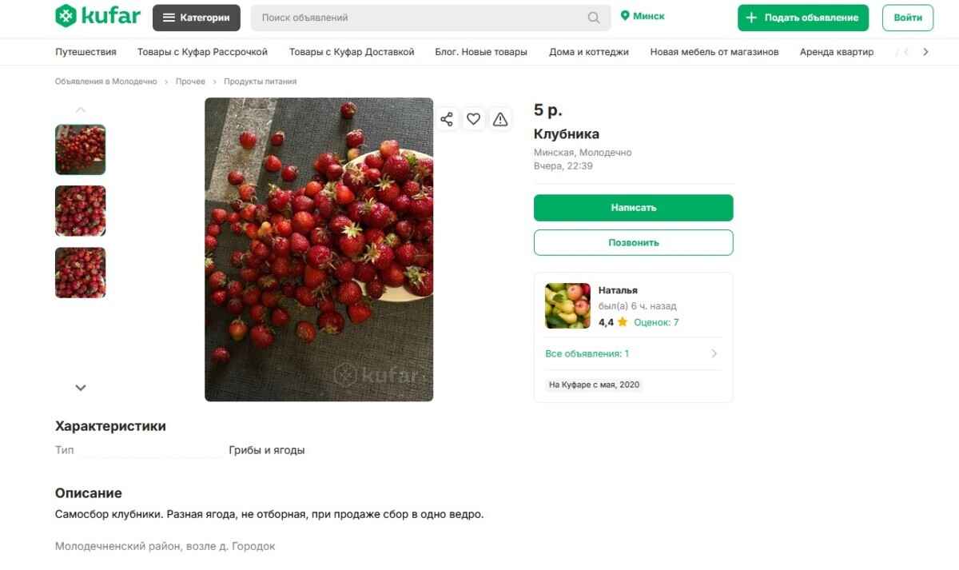The height and width of the screenshot is (570, 959).
Task: Open Дома и коттеджи tab
Action: [x=588, y=52]
